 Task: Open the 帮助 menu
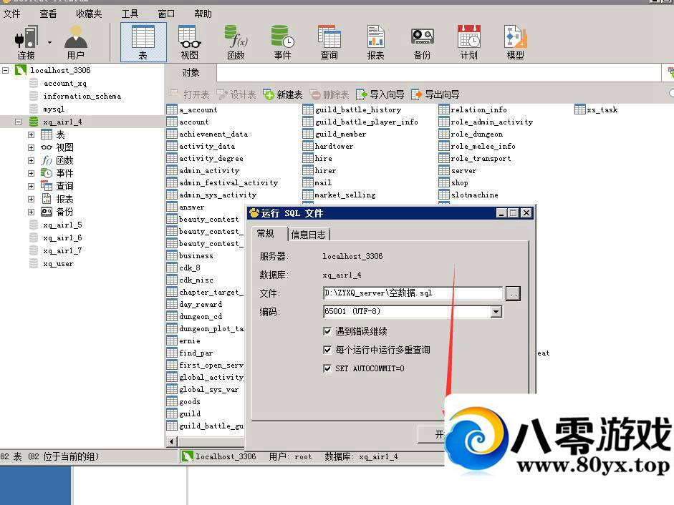203,14
